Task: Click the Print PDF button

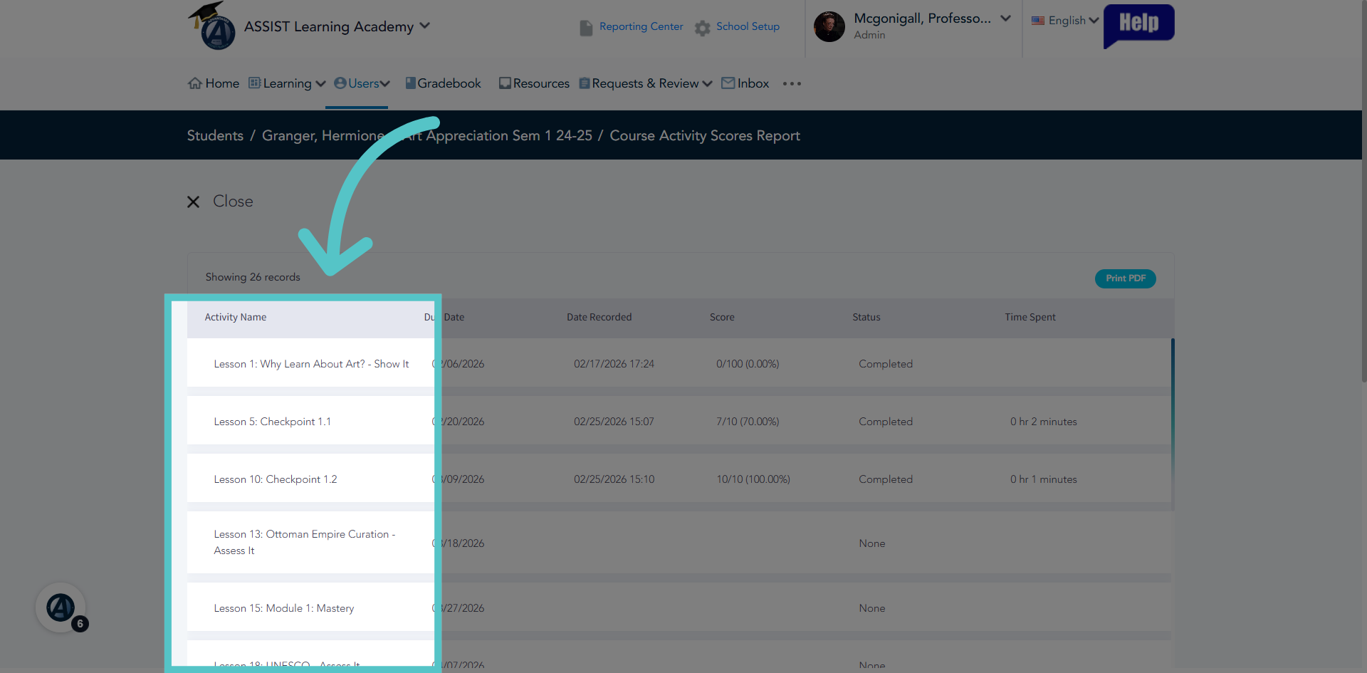Action: 1125,278
